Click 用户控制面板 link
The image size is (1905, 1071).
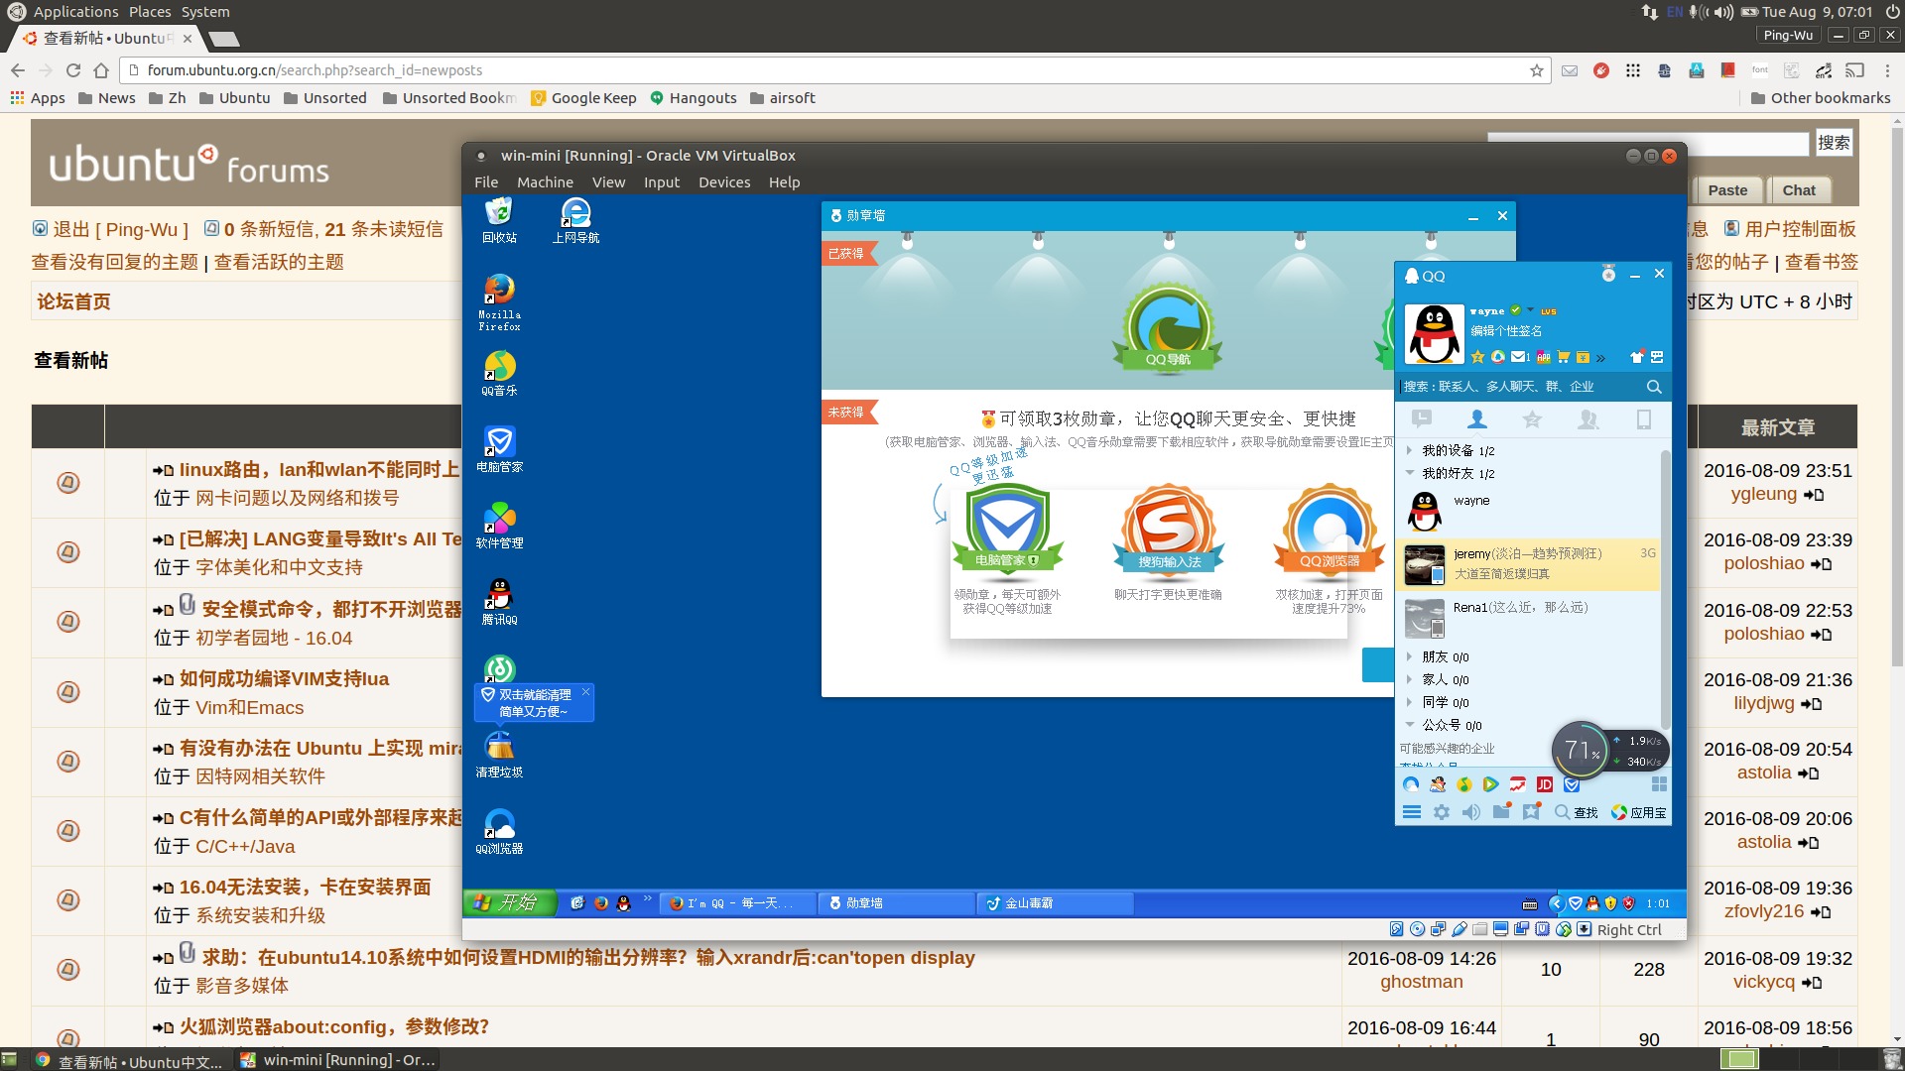click(x=1800, y=229)
